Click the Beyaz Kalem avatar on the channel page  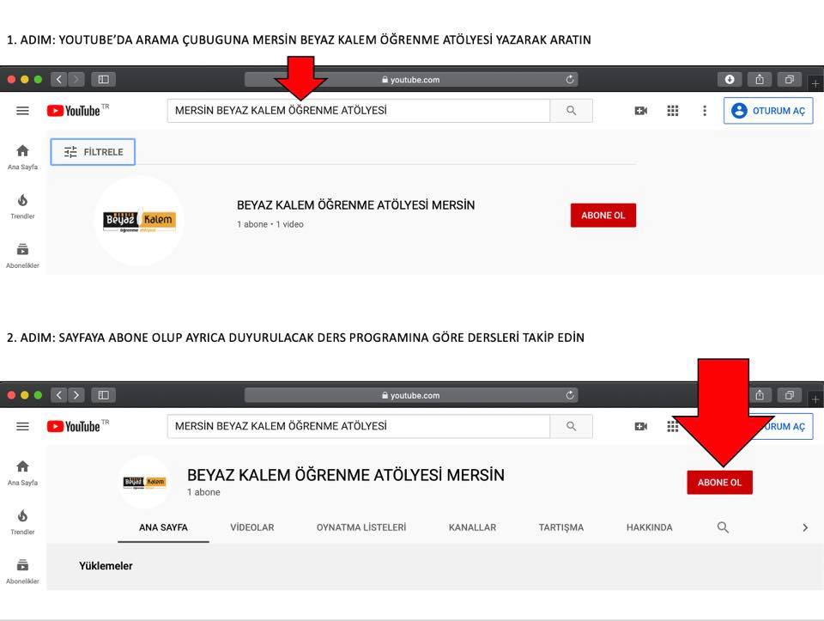(x=144, y=482)
